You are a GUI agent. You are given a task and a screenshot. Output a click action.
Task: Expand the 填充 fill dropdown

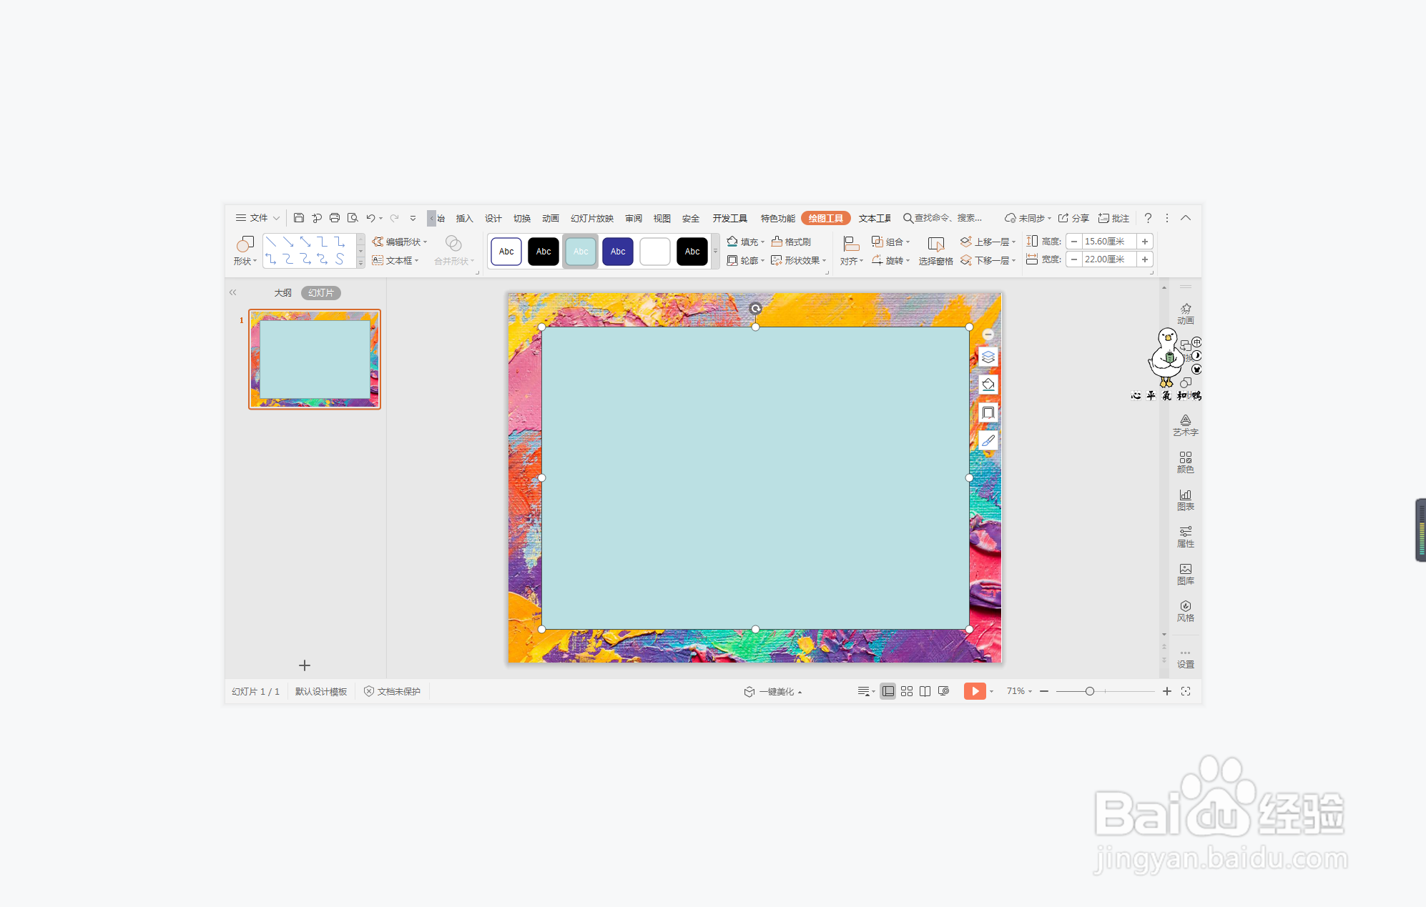[x=763, y=242]
